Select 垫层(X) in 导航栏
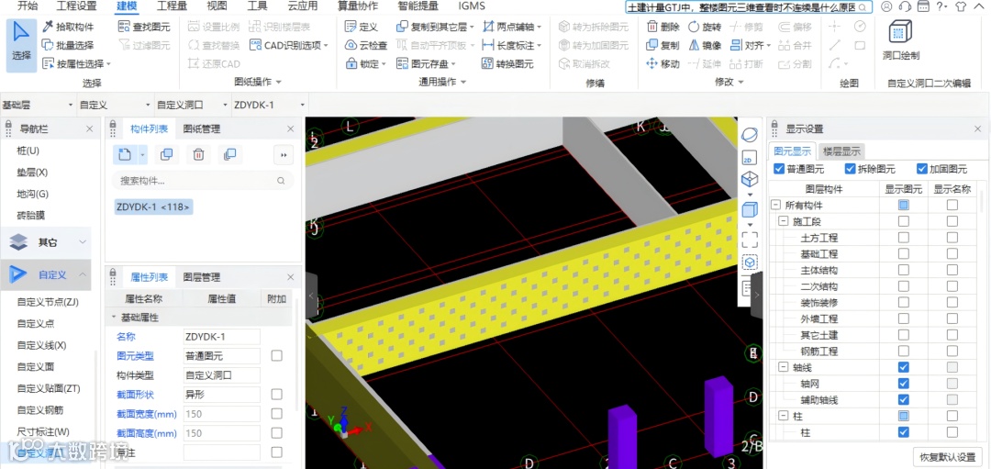Screen dimensions: 991x469 (x=32, y=173)
